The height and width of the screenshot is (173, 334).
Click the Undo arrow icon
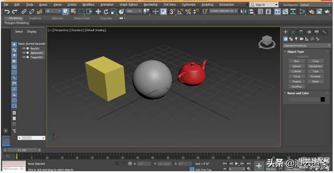click(x=7, y=12)
